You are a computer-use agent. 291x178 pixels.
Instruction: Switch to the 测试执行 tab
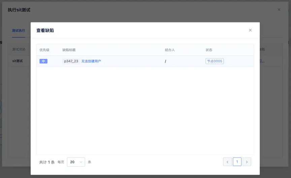click(19, 31)
